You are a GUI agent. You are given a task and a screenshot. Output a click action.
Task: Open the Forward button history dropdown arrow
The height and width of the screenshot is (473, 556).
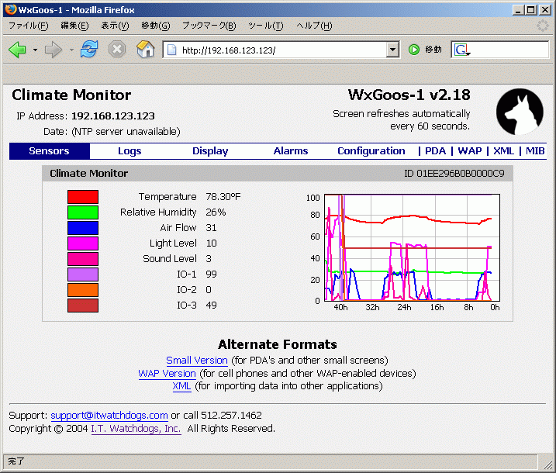click(x=71, y=50)
